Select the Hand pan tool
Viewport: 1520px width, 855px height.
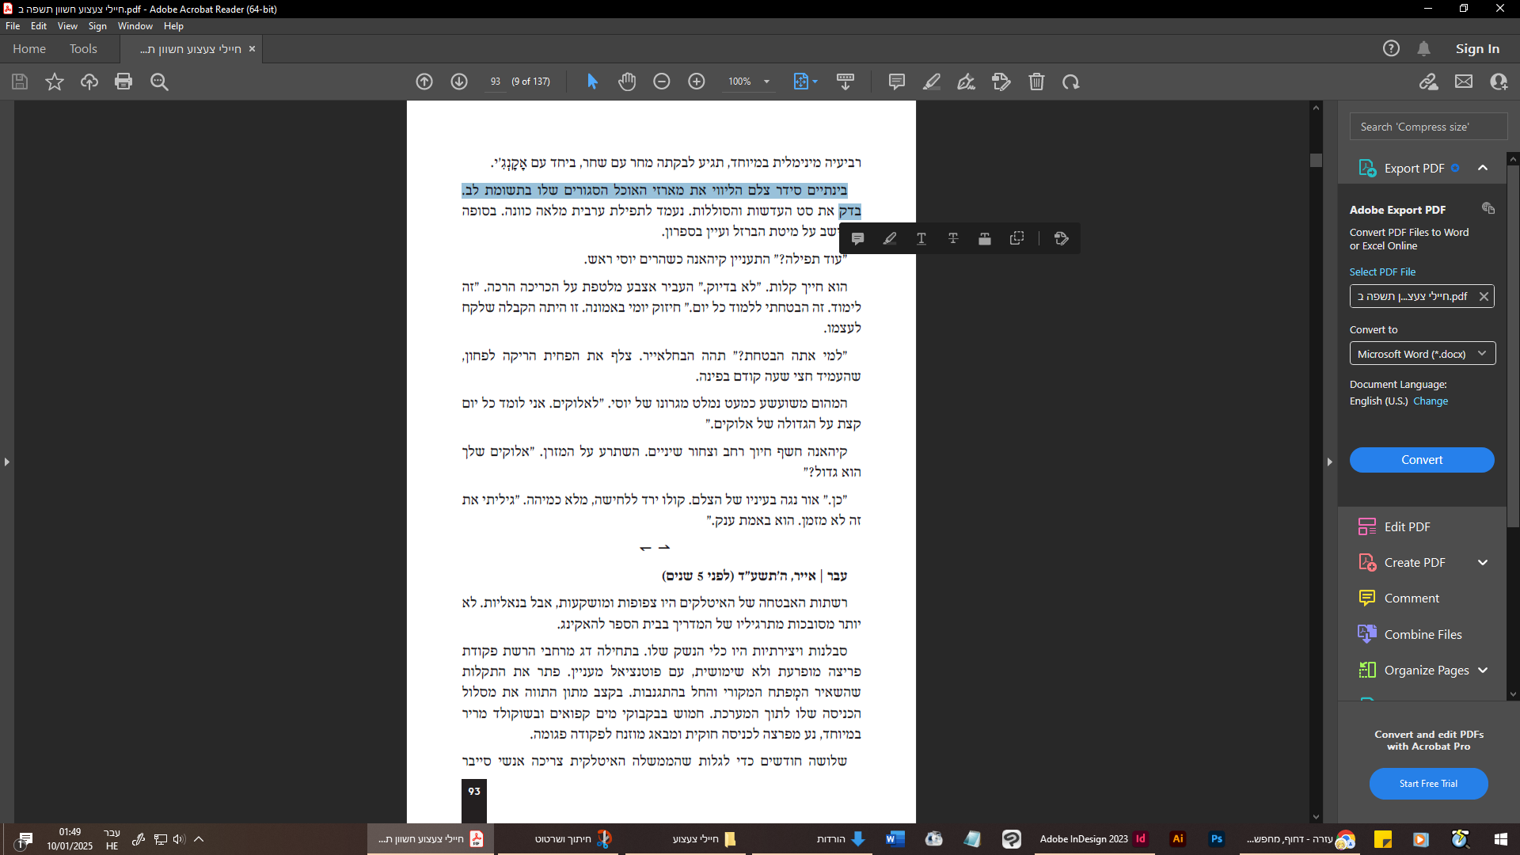[x=627, y=82]
